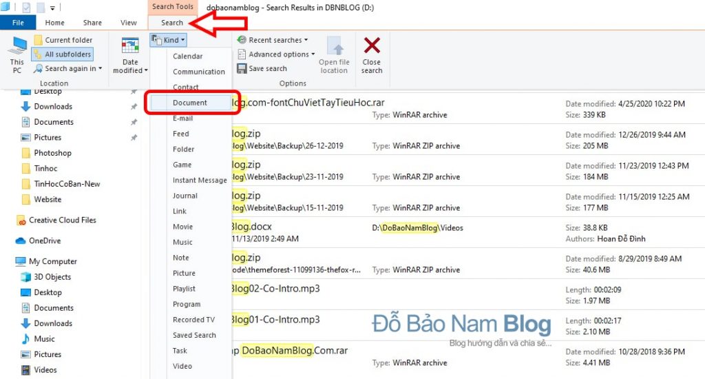Switch to the Home ribbon tab
705x379 pixels.
point(54,23)
